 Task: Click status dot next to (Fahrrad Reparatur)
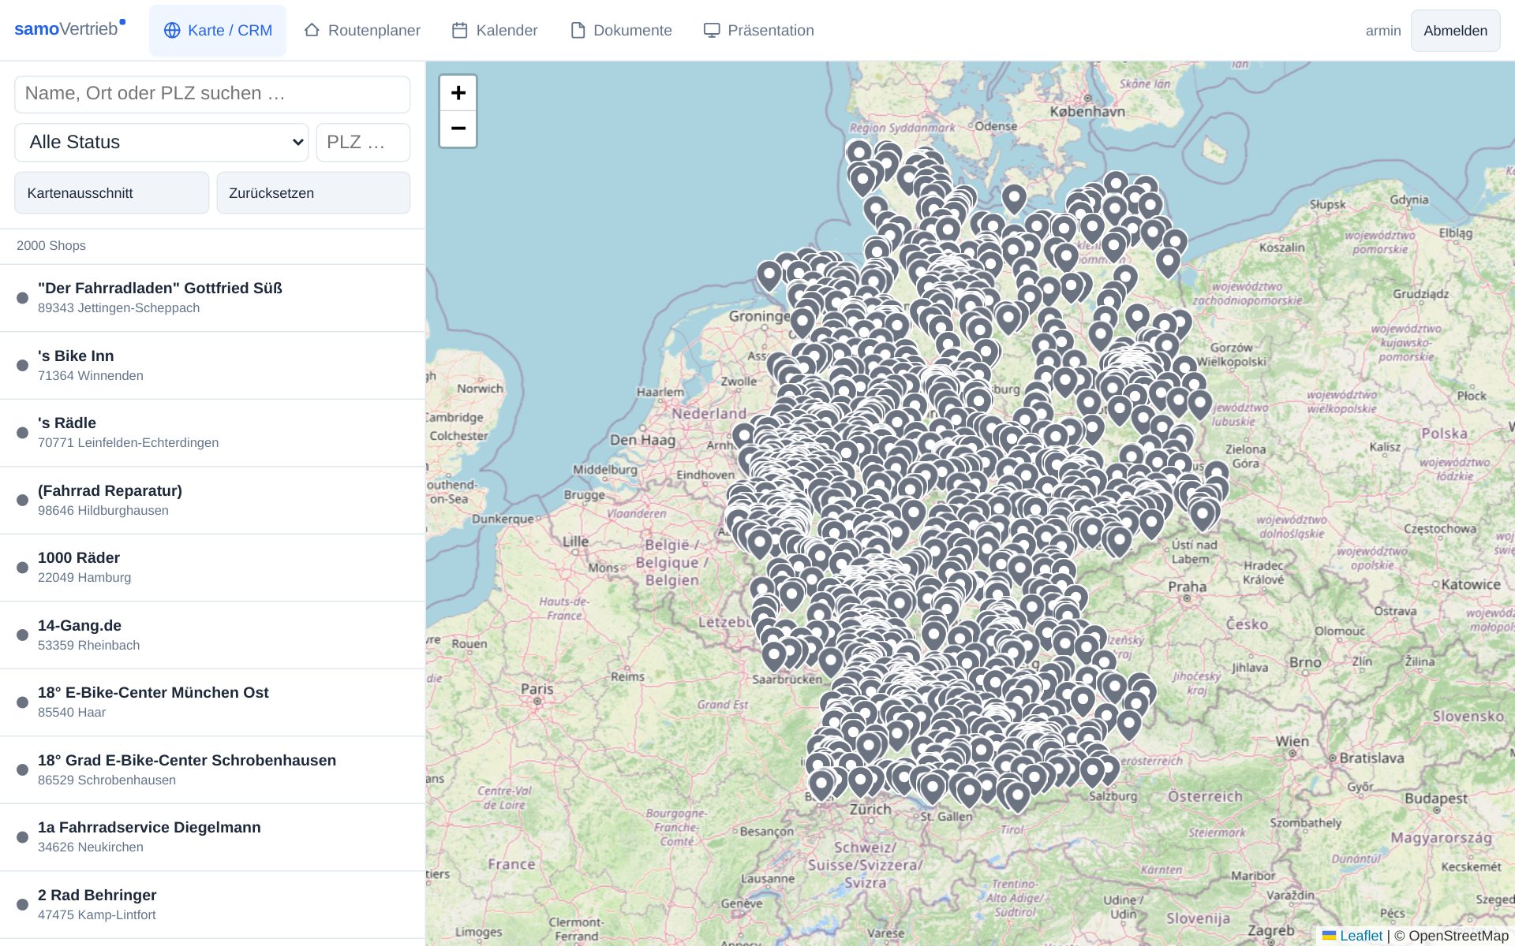click(22, 501)
